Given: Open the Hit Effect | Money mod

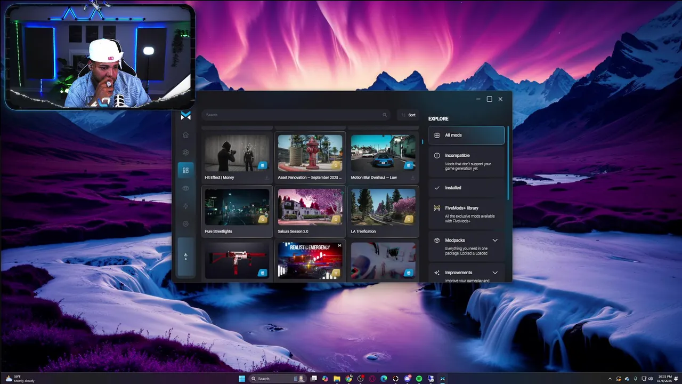Looking at the screenshot, I should (x=237, y=157).
